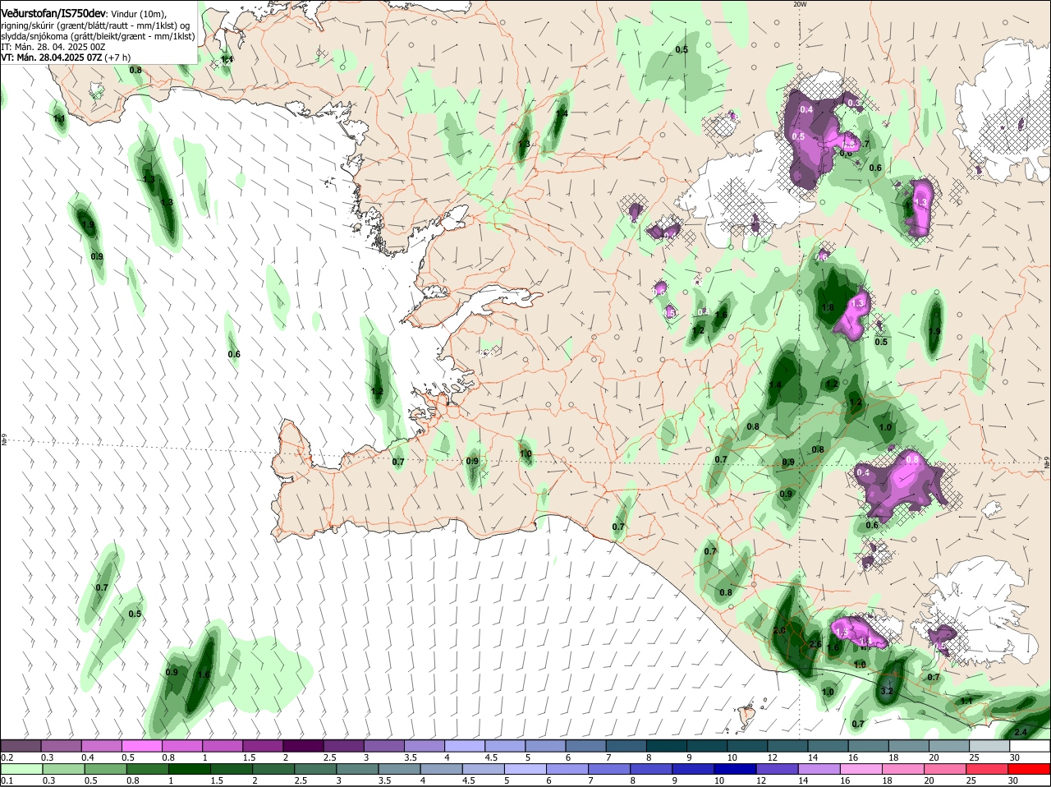The height and width of the screenshot is (787, 1051).
Task: Pick the red swatch between 25 and 30
Action: click(x=988, y=769)
